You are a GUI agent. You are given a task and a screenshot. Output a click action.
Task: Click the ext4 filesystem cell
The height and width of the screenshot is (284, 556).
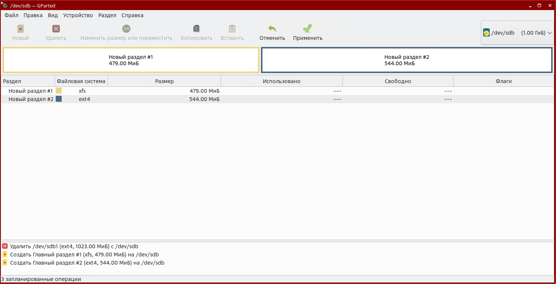85,99
